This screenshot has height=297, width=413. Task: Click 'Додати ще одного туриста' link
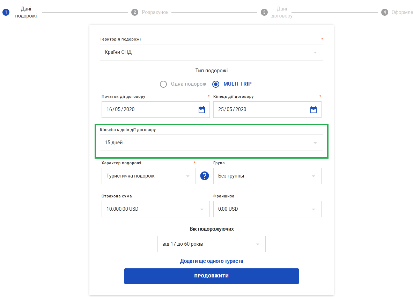click(212, 261)
